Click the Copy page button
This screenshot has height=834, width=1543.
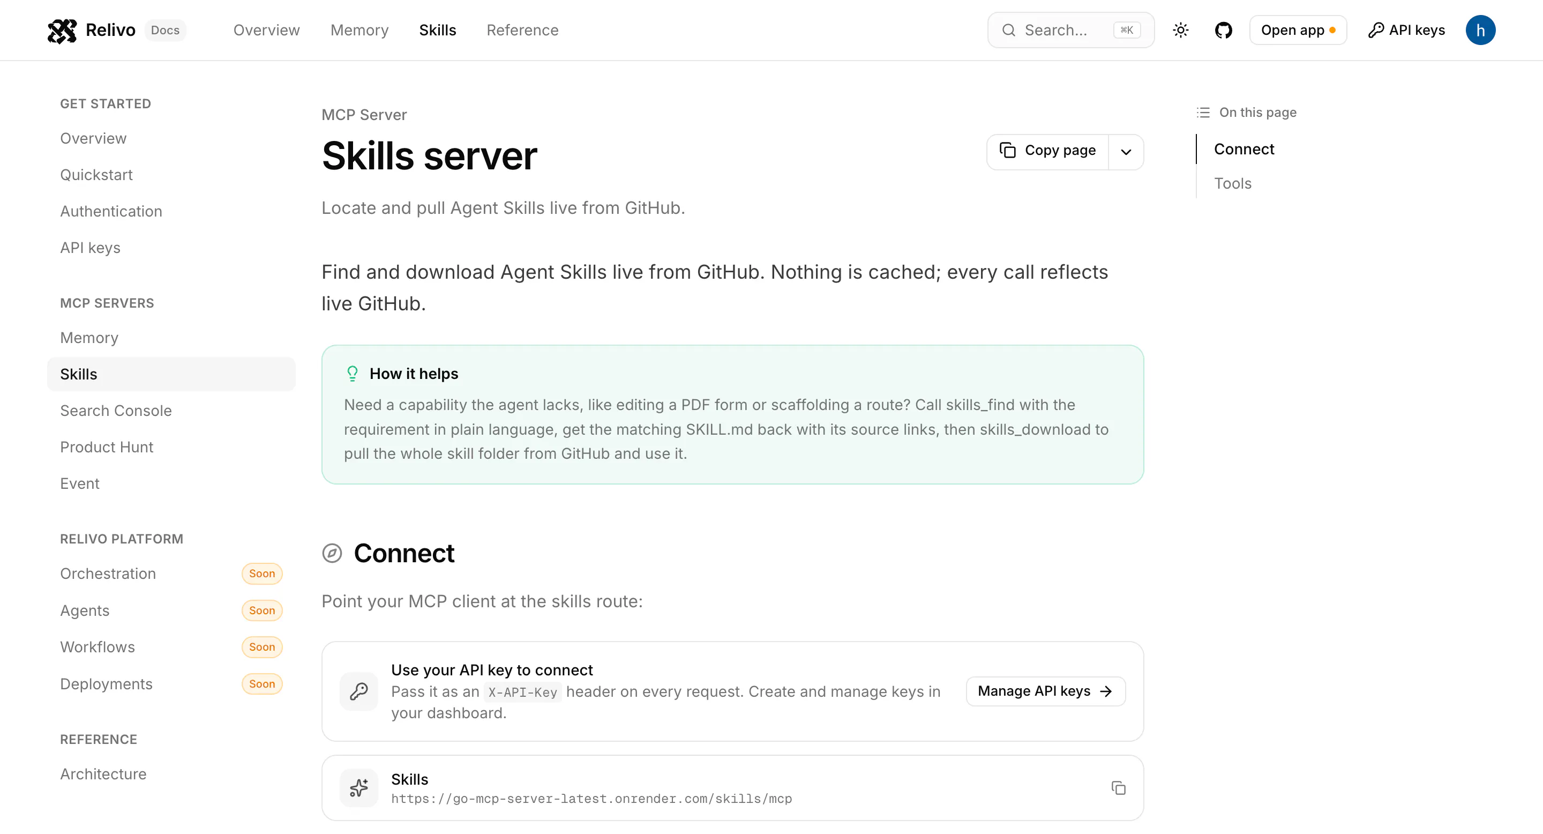(x=1048, y=151)
